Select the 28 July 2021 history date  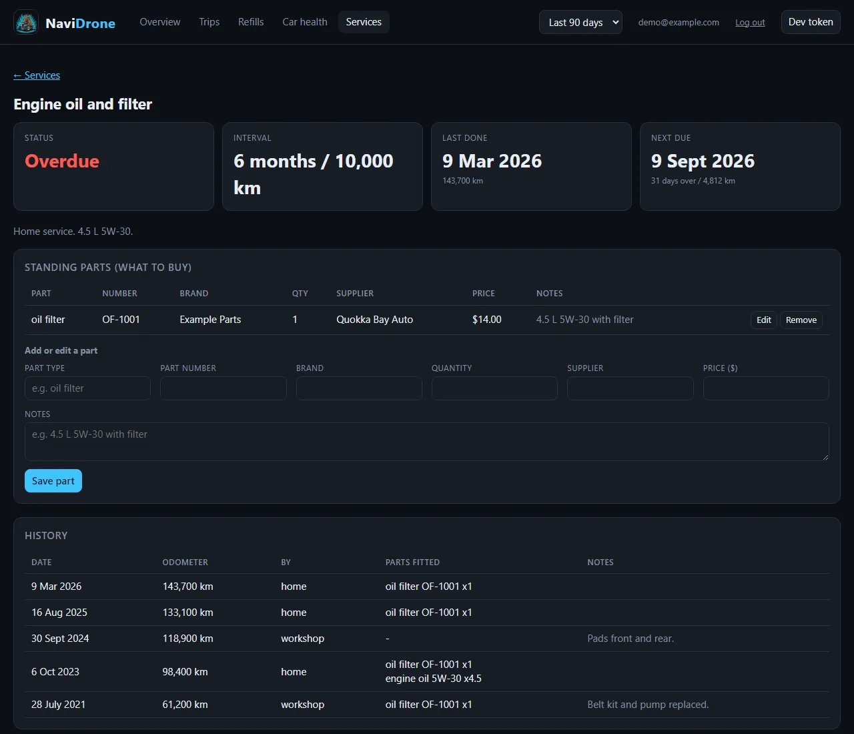58,705
